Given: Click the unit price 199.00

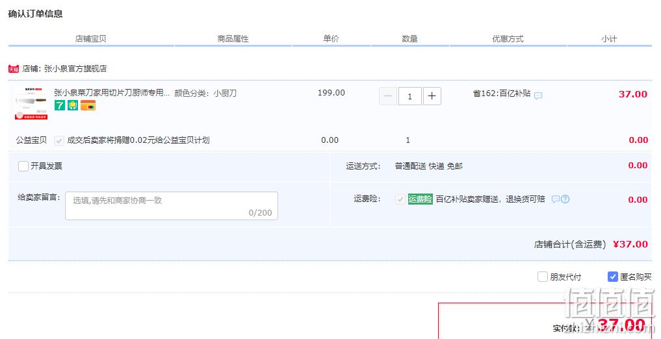Looking at the screenshot, I should (x=331, y=93).
